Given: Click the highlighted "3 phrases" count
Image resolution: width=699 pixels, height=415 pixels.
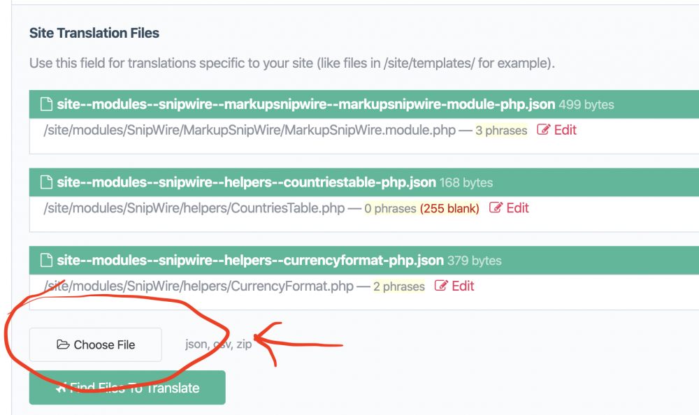Looking at the screenshot, I should (x=501, y=131).
